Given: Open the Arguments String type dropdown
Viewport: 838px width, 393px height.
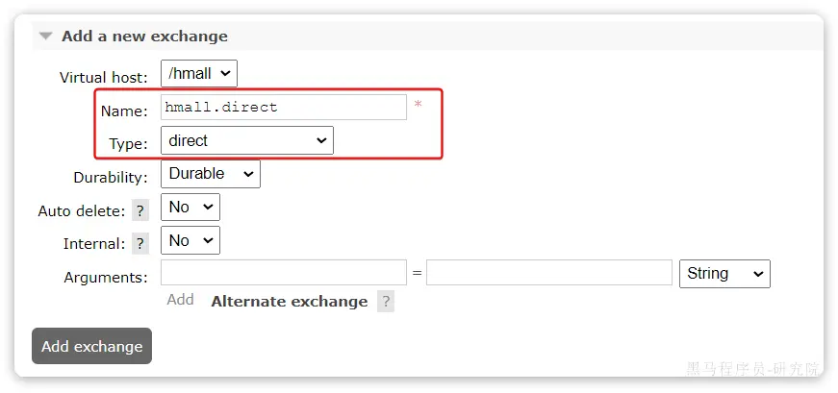Looking at the screenshot, I should [724, 274].
